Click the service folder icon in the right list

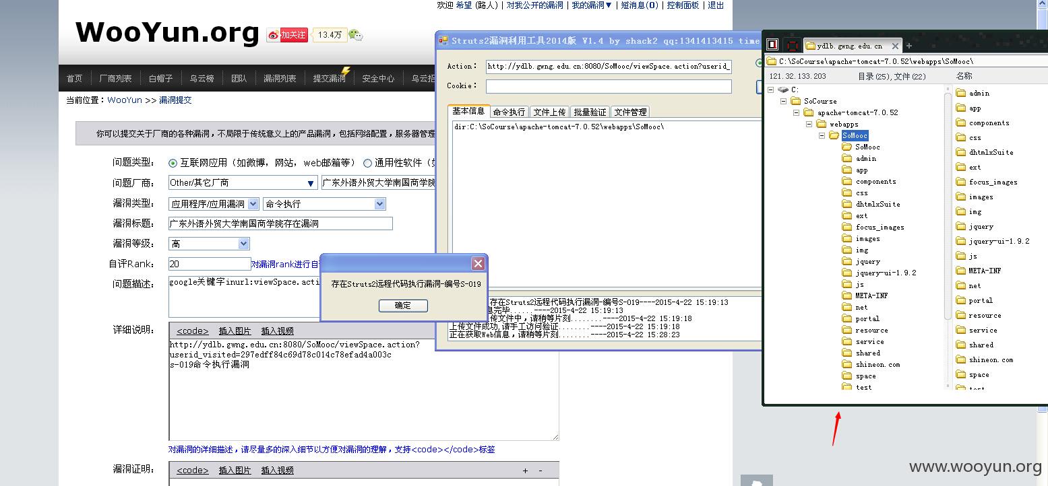961,330
